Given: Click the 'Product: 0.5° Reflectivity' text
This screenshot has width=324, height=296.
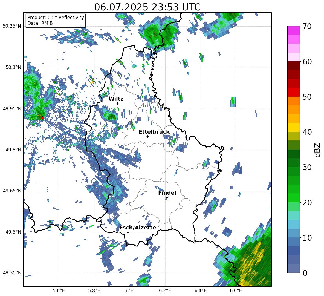Looking at the screenshot, I should [x=56, y=17].
